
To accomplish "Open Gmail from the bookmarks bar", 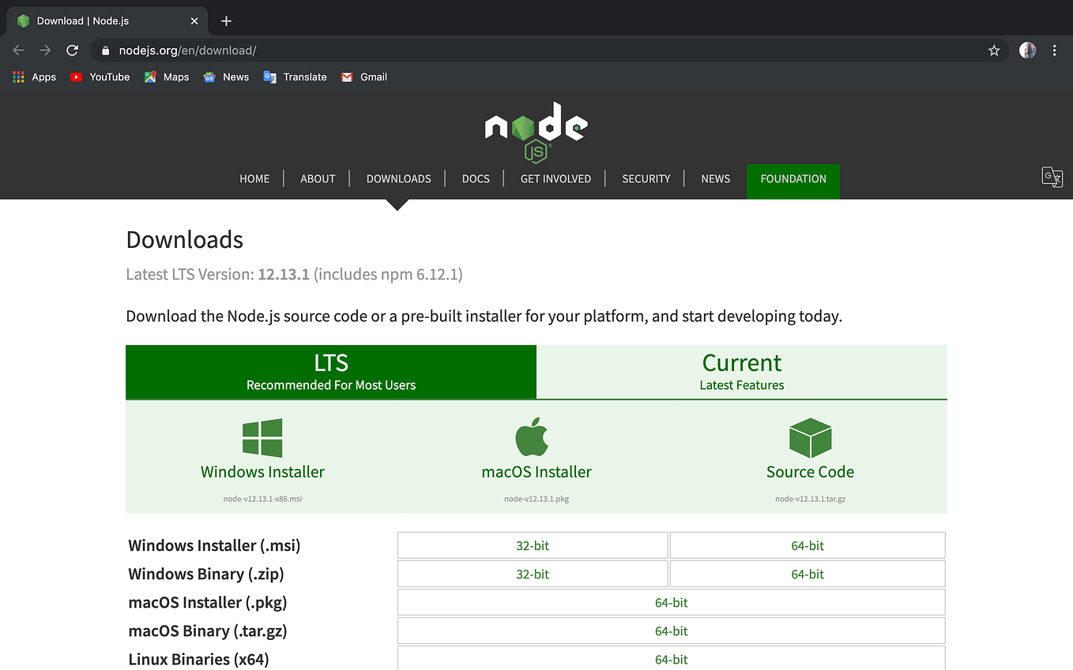I will click(364, 77).
